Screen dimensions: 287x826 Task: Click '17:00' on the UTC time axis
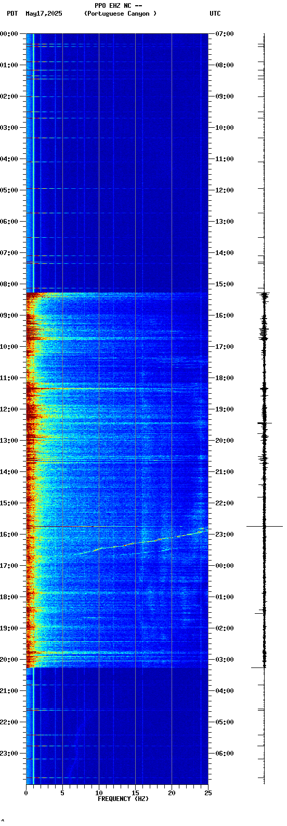[x=225, y=347]
